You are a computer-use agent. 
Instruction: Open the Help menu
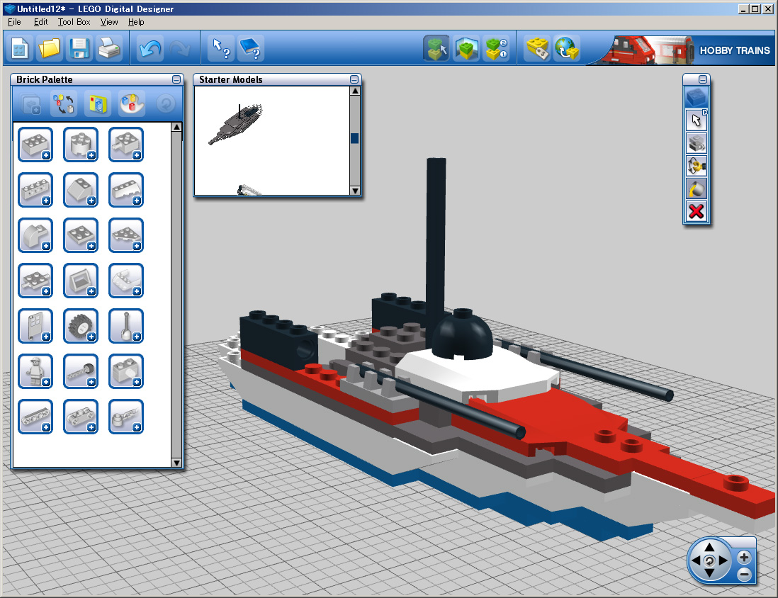[136, 22]
